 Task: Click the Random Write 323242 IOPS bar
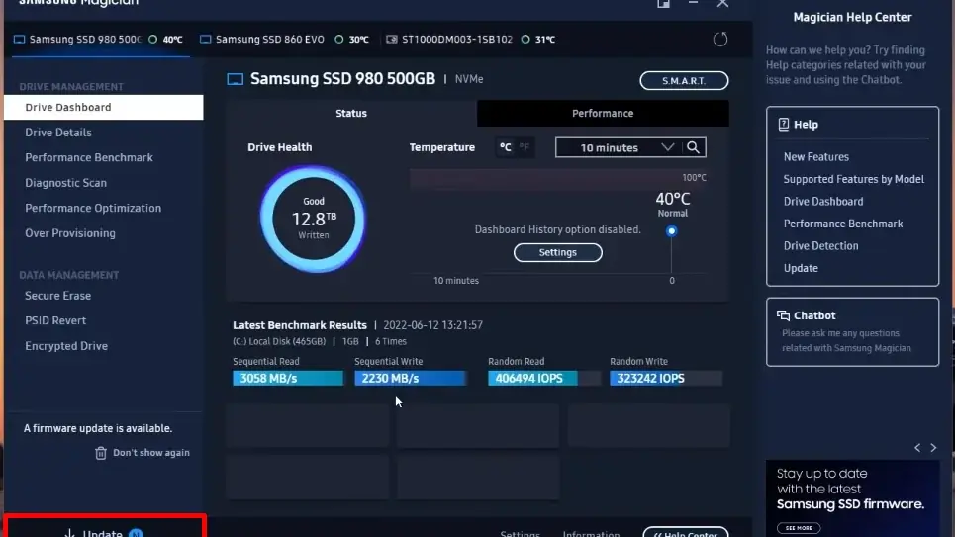tap(666, 378)
